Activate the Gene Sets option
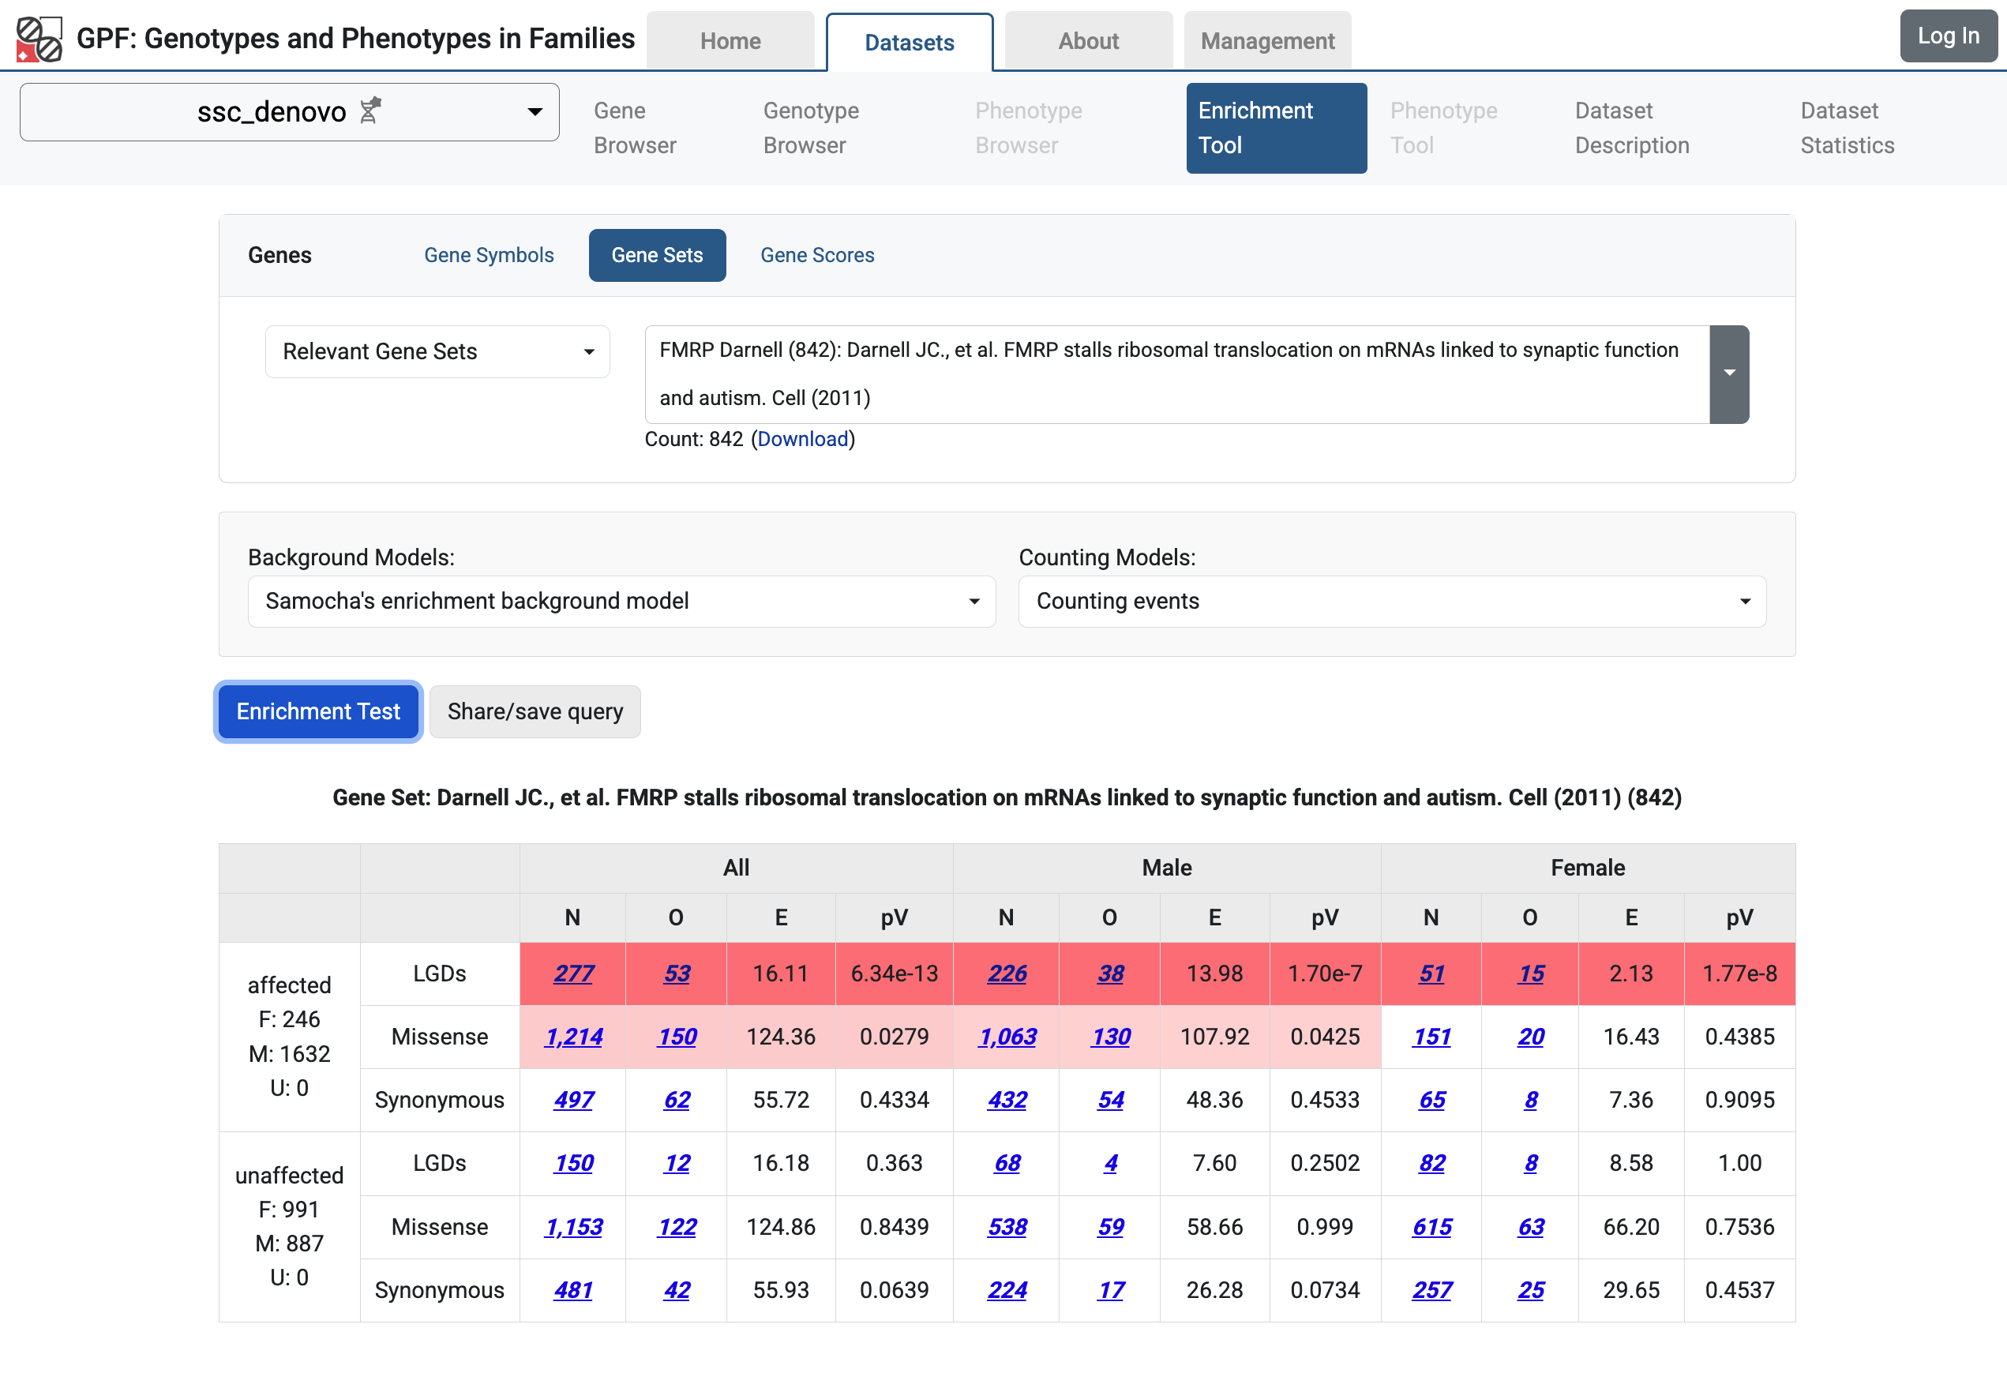Viewport: 2007px width, 1388px height. [x=657, y=255]
